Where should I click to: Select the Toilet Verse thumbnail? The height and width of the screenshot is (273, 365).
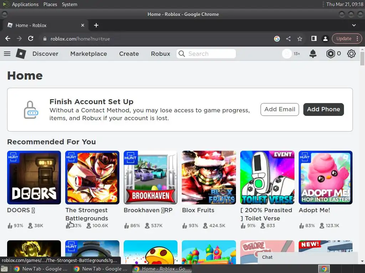267,178
